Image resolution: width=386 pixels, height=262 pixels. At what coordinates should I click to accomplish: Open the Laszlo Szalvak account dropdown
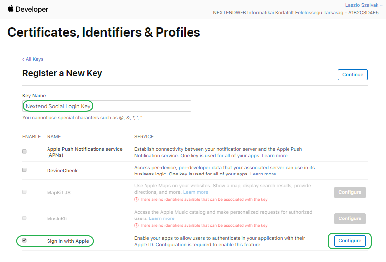364,5
